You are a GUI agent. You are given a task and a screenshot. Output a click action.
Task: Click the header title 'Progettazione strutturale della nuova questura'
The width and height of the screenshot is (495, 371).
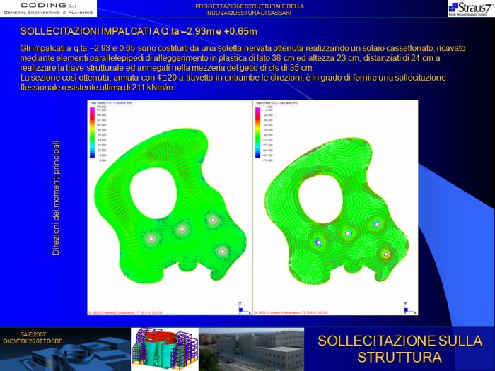(x=250, y=8)
